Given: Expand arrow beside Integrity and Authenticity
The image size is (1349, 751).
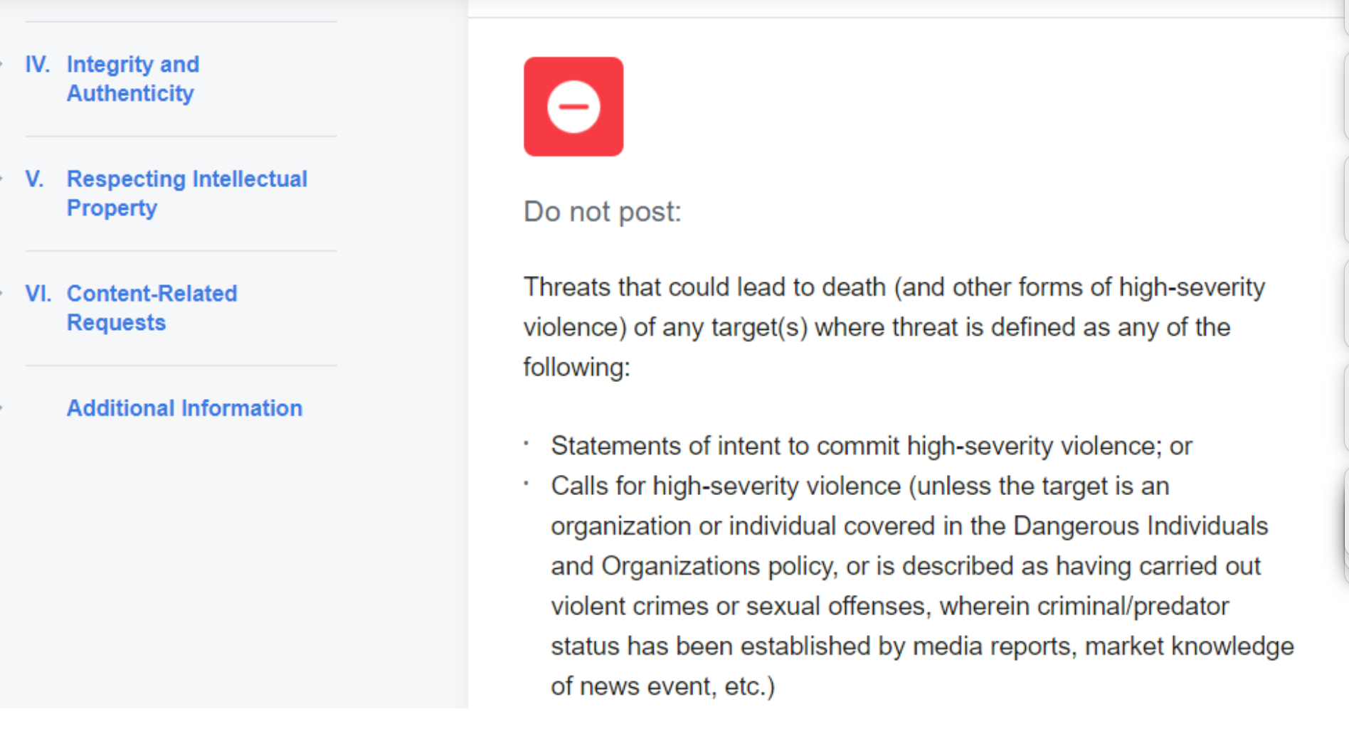Looking at the screenshot, I should [x=2, y=65].
